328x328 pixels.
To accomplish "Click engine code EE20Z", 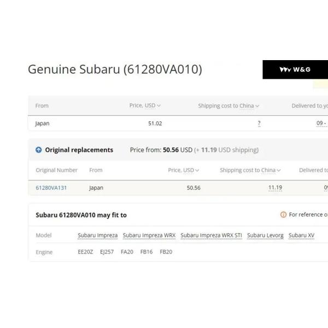I will click(x=85, y=251).
